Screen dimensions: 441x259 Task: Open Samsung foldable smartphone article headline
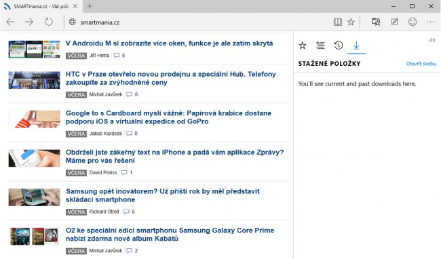[163, 195]
